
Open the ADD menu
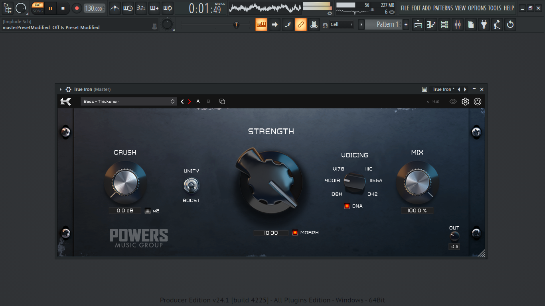[427, 8]
